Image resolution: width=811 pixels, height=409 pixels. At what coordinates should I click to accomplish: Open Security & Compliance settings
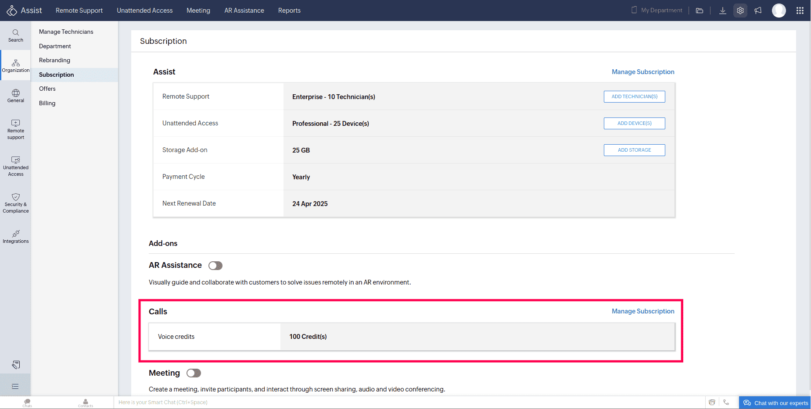pos(15,203)
